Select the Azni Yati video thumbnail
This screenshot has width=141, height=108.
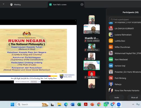pyautogui.click(x=92, y=65)
